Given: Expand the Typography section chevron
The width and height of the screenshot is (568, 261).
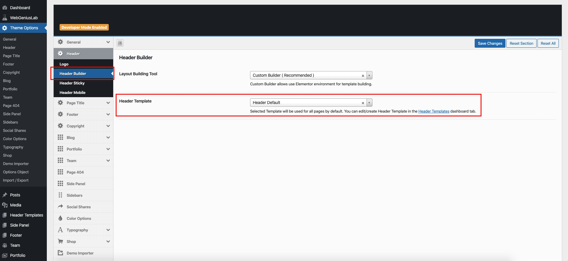Looking at the screenshot, I should tap(108, 230).
